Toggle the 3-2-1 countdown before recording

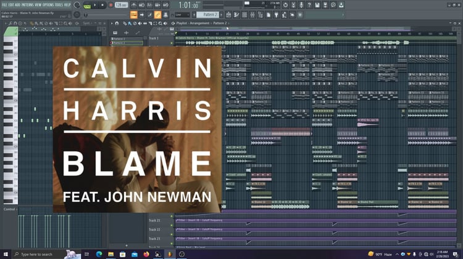(149, 5)
